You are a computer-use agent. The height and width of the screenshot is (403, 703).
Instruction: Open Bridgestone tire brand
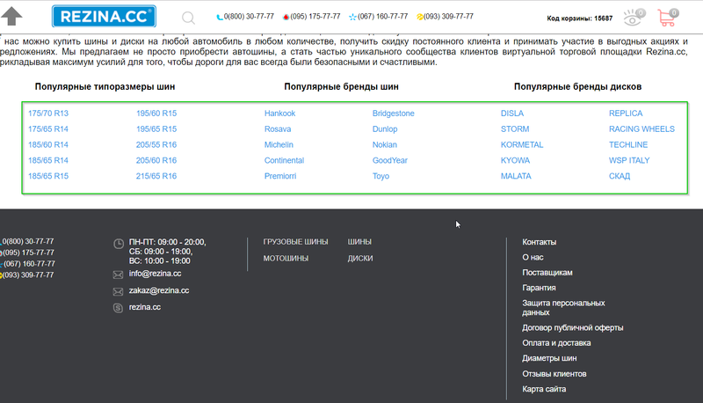pyautogui.click(x=393, y=114)
